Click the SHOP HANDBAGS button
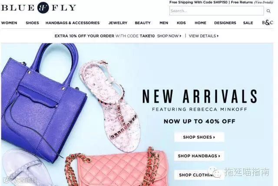This screenshot has width=278, height=186. [x=199, y=156]
